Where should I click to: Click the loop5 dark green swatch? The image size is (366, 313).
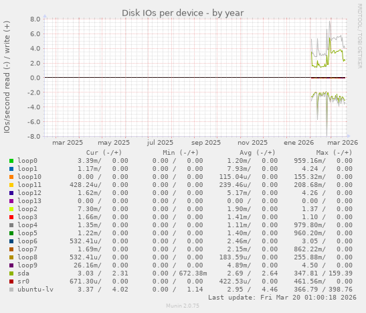tap(11, 233)
